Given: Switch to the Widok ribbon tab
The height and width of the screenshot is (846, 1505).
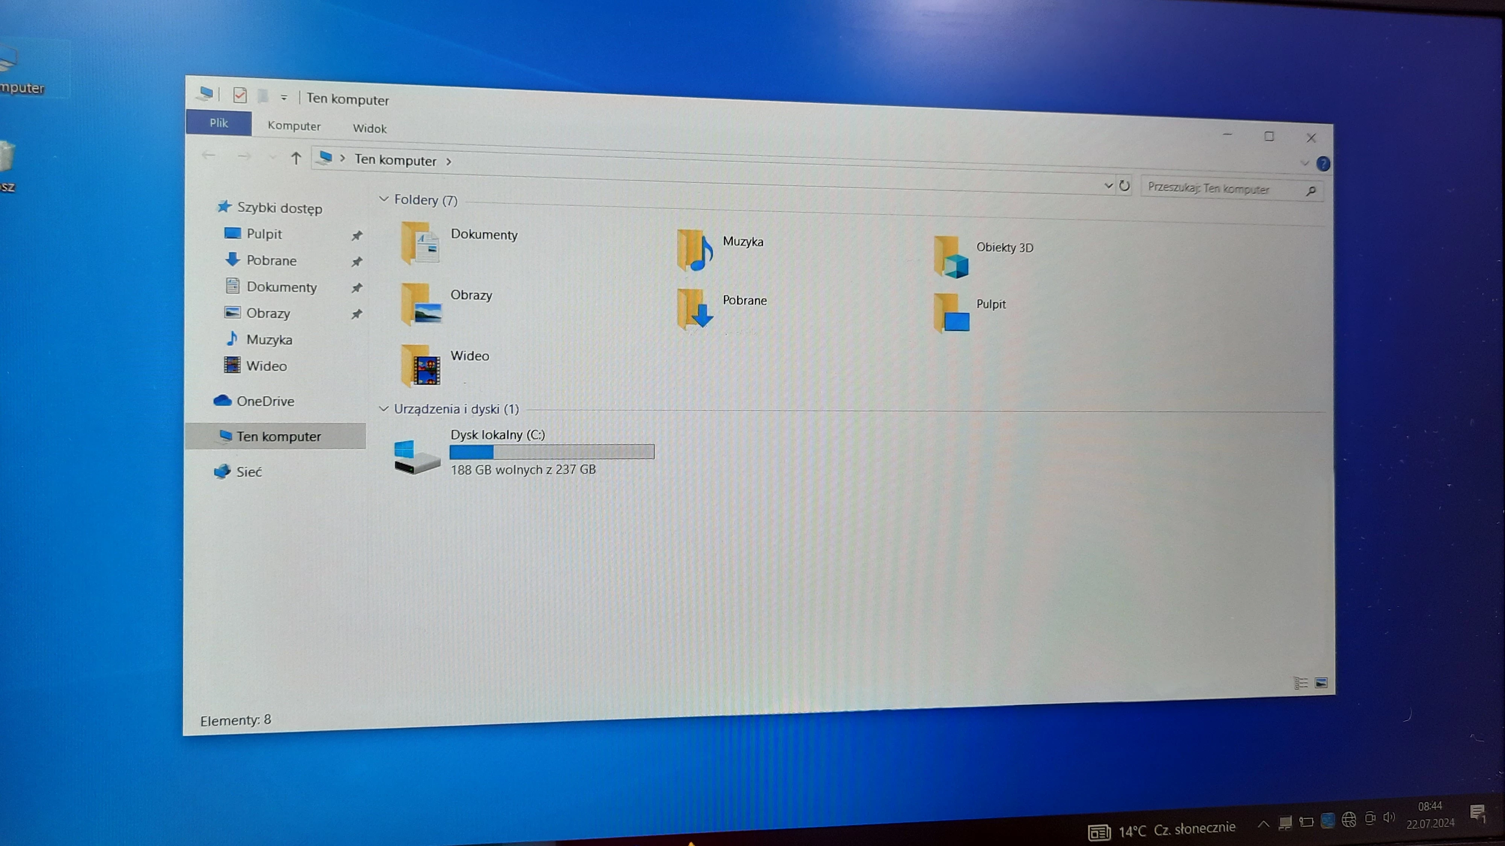Looking at the screenshot, I should coord(369,129).
